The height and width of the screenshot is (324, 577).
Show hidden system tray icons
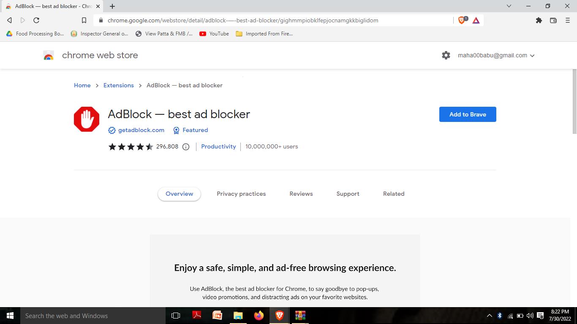pyautogui.click(x=490, y=316)
